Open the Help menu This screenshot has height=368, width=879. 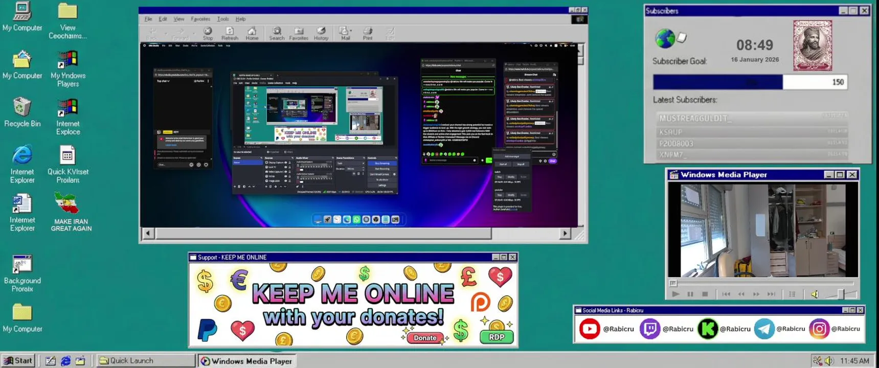click(x=240, y=19)
